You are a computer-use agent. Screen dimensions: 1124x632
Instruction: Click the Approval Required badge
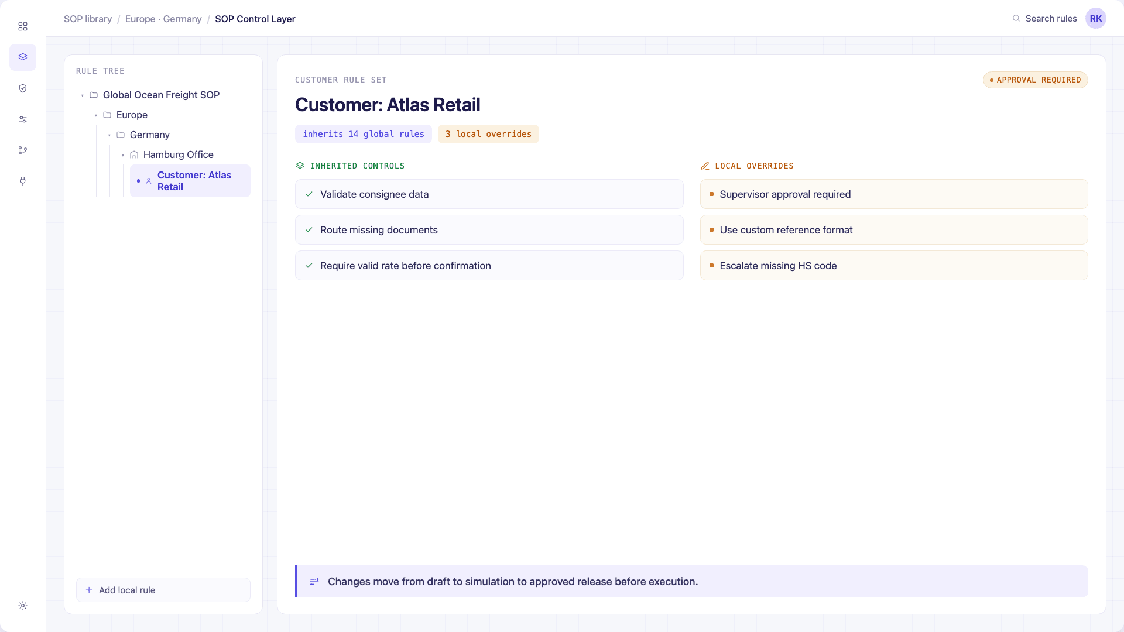point(1035,80)
